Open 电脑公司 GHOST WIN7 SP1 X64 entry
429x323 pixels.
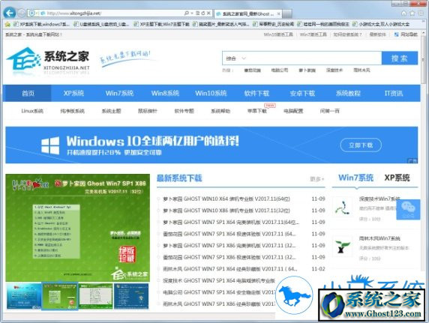(219, 292)
